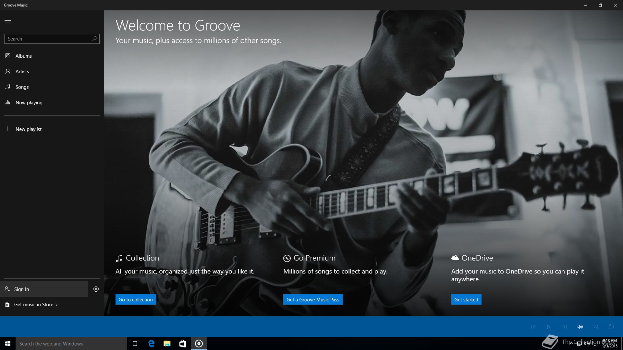This screenshot has height=350, width=623.
Task: Click the Go Premium circular icon
Action: pyautogui.click(x=287, y=258)
